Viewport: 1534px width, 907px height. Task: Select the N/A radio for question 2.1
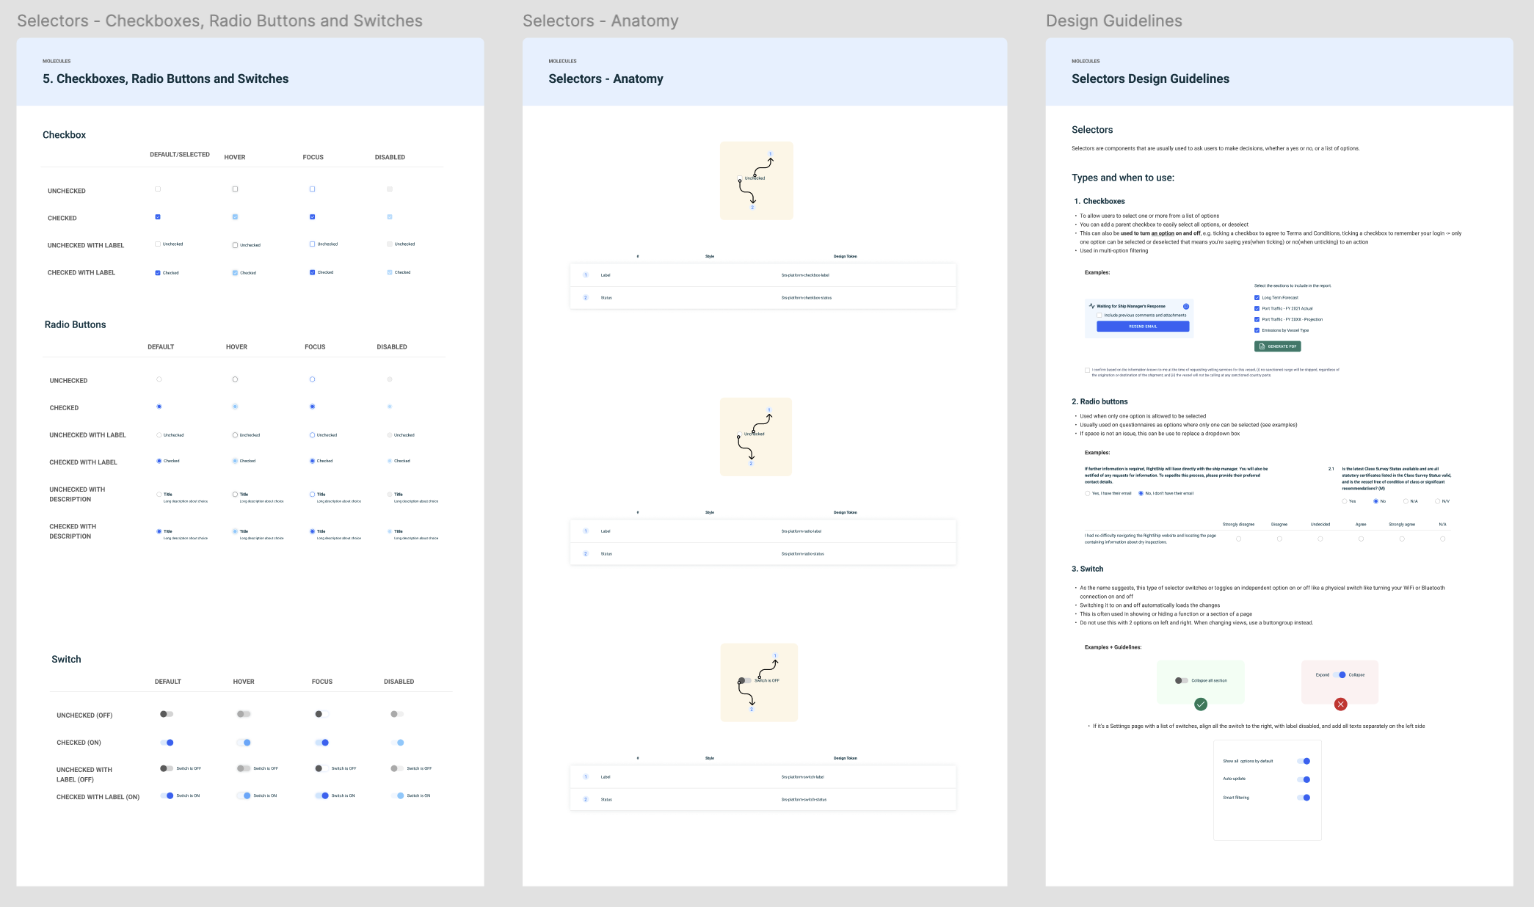[1406, 501]
